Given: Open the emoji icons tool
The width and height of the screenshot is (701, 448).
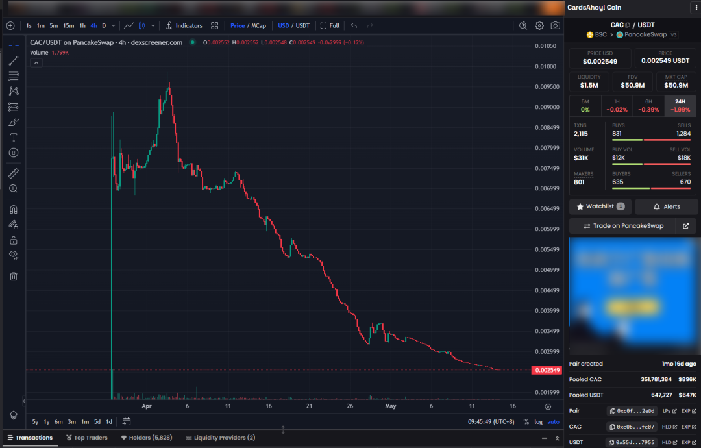Looking at the screenshot, I should pyautogui.click(x=14, y=153).
